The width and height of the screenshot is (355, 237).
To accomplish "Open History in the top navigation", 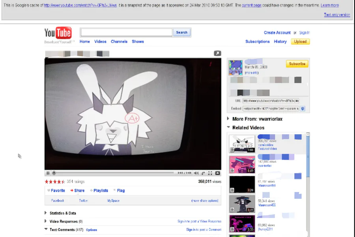I will (280, 41).
